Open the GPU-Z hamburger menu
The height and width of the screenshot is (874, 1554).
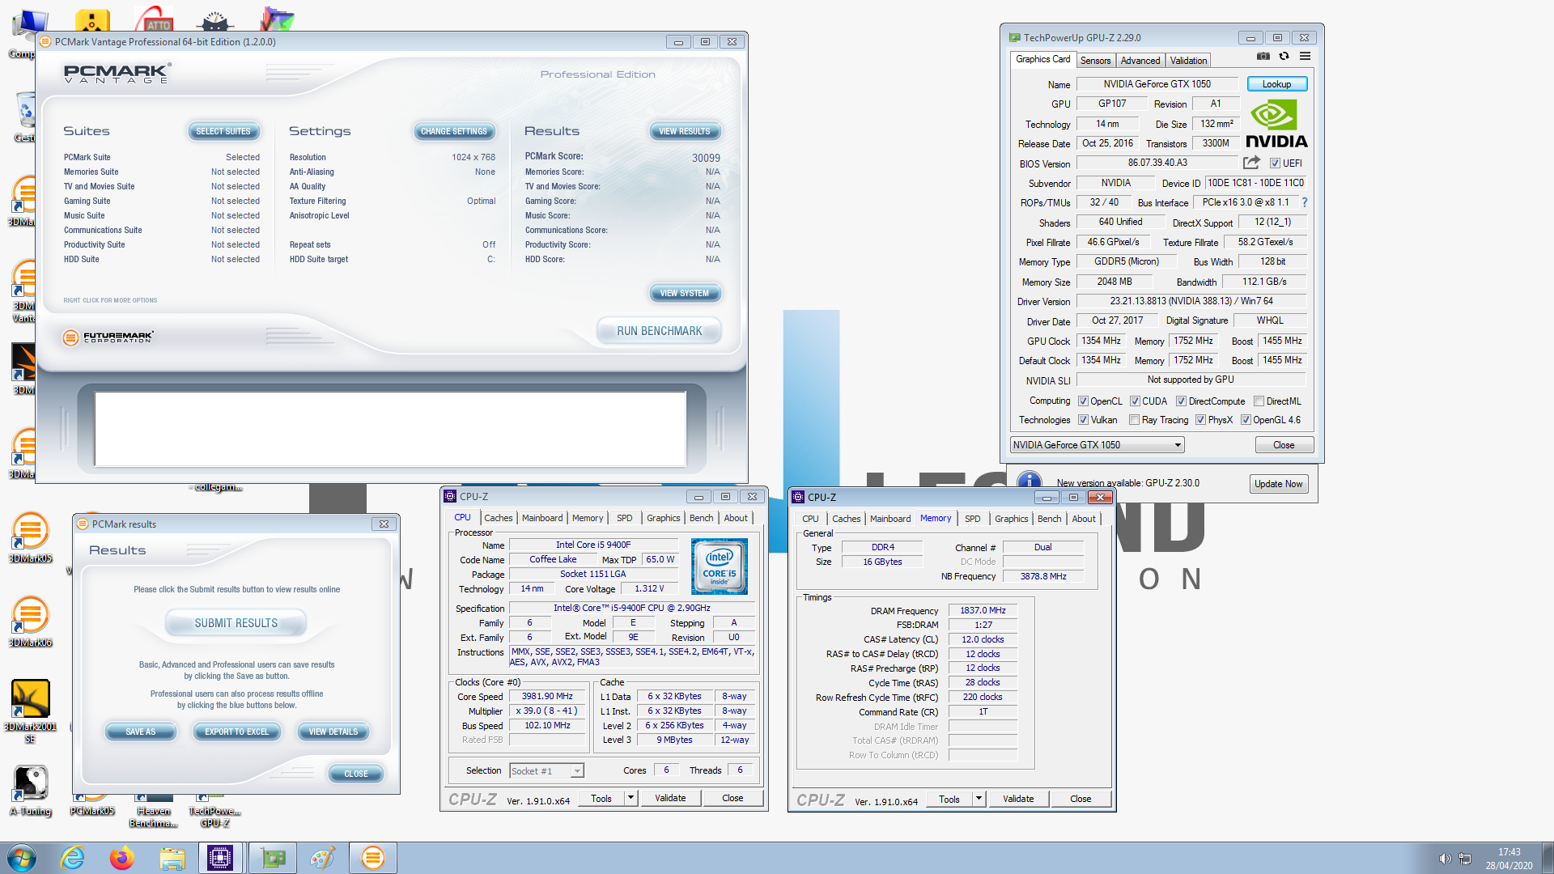[1305, 57]
